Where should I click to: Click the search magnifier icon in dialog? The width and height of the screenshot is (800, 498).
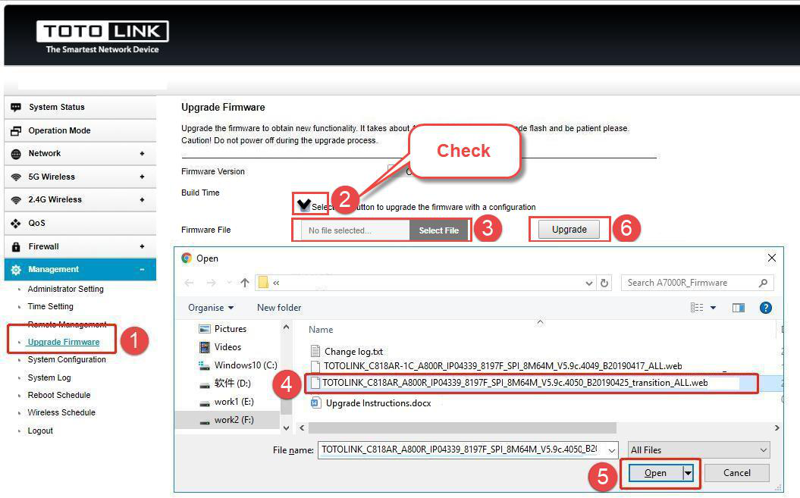pyautogui.click(x=764, y=283)
